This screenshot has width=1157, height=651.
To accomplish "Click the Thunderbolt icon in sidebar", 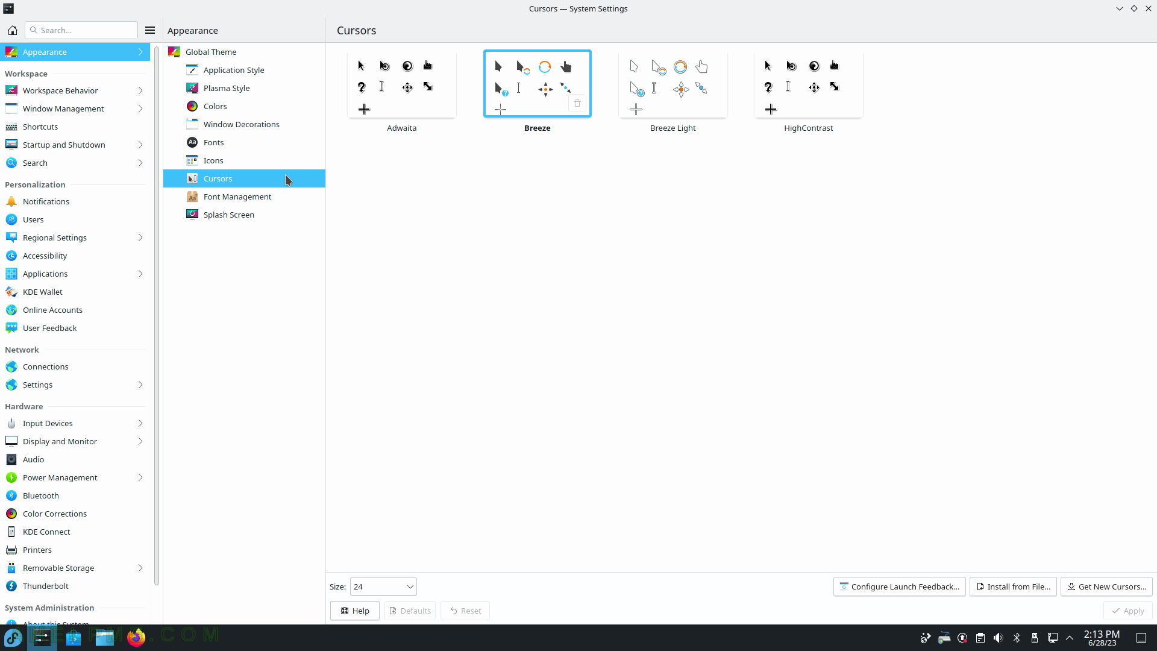I will pos(11,586).
